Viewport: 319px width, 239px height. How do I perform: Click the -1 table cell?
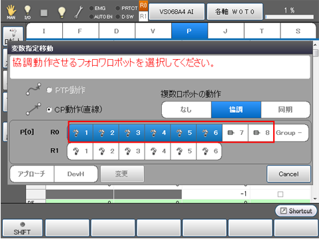point(216,194)
